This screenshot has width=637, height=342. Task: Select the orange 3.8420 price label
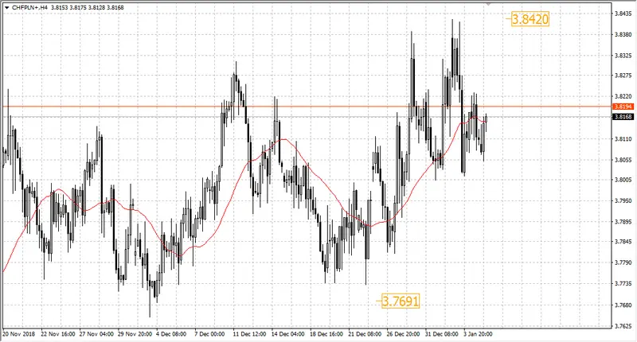pos(530,19)
